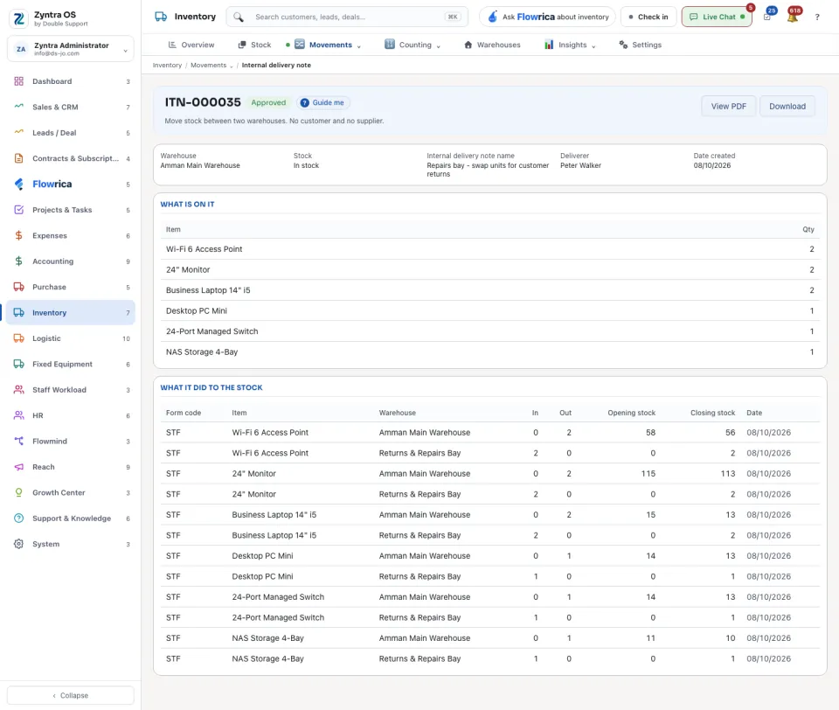
Task: Open the Settings tab
Action: pyautogui.click(x=641, y=45)
